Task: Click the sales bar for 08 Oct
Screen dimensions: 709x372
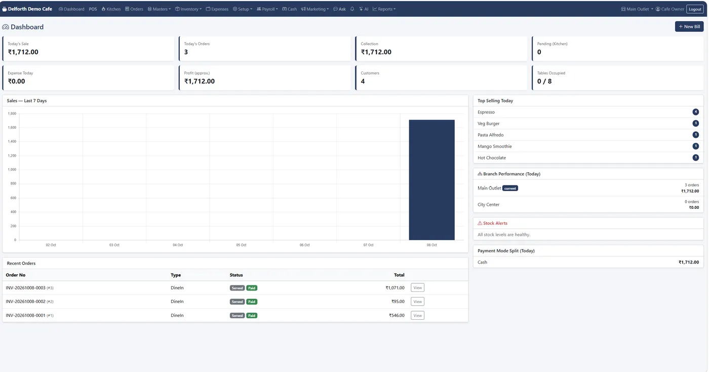Action: point(431,180)
